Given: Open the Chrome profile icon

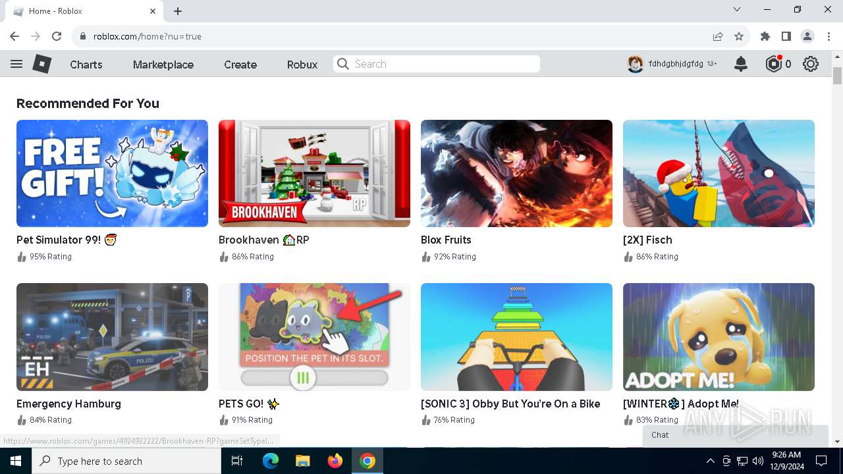Looking at the screenshot, I should tap(807, 36).
